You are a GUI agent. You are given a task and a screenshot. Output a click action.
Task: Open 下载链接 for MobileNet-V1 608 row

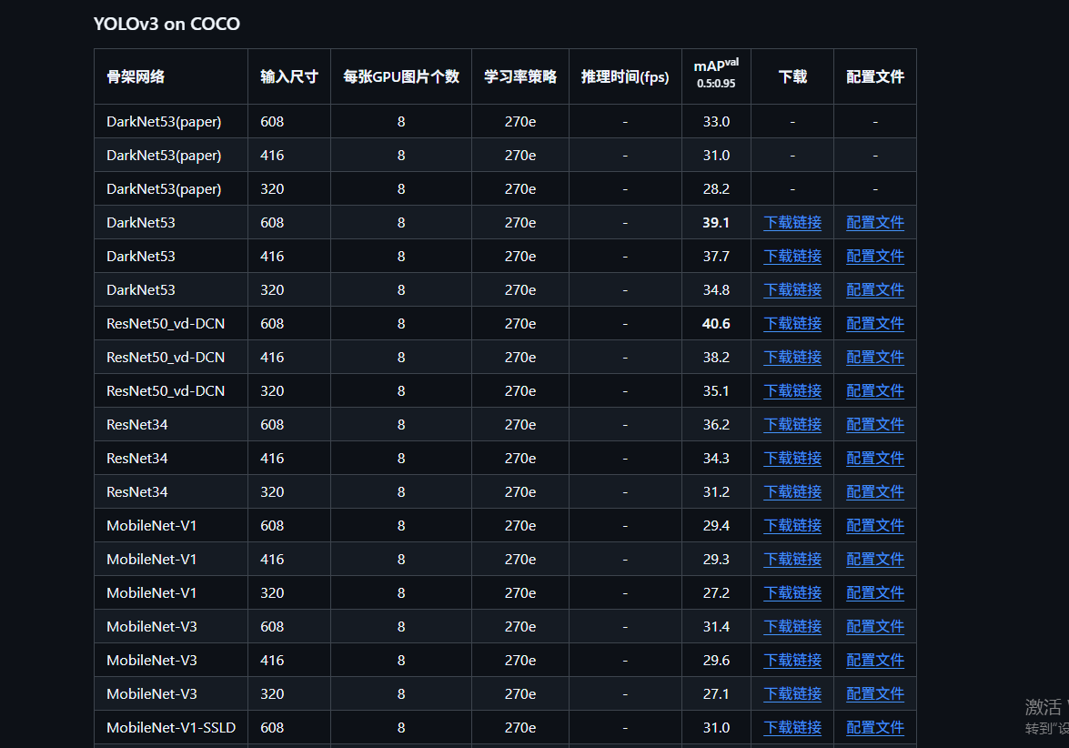point(792,526)
